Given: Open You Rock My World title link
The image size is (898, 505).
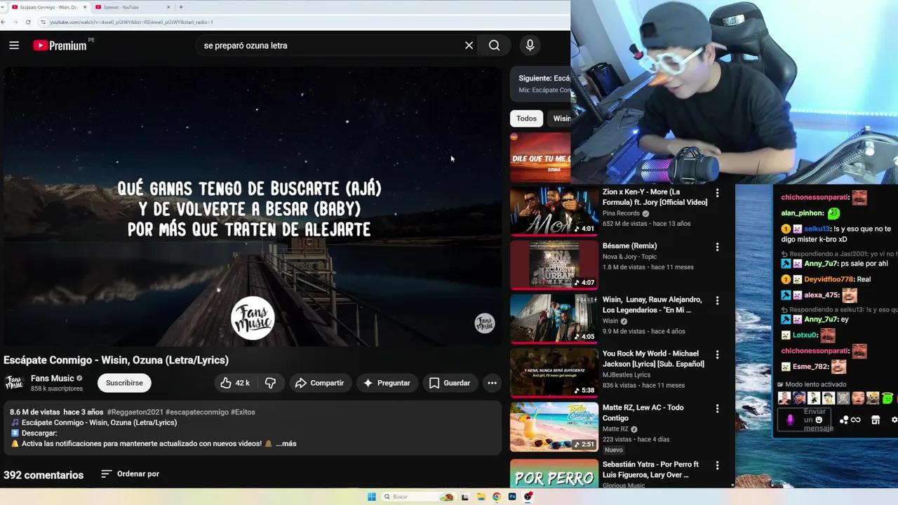Looking at the screenshot, I should coord(653,358).
